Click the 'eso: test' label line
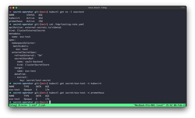This screenshot has width=195, height=118. (x=22, y=49)
